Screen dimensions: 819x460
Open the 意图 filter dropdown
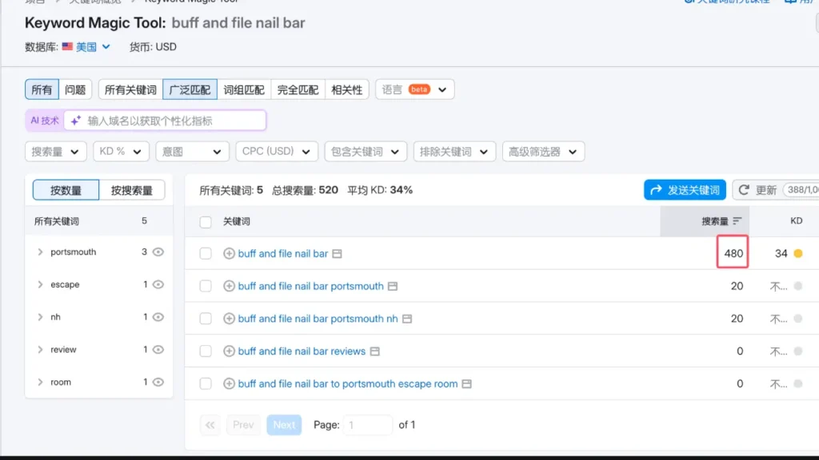click(x=192, y=152)
